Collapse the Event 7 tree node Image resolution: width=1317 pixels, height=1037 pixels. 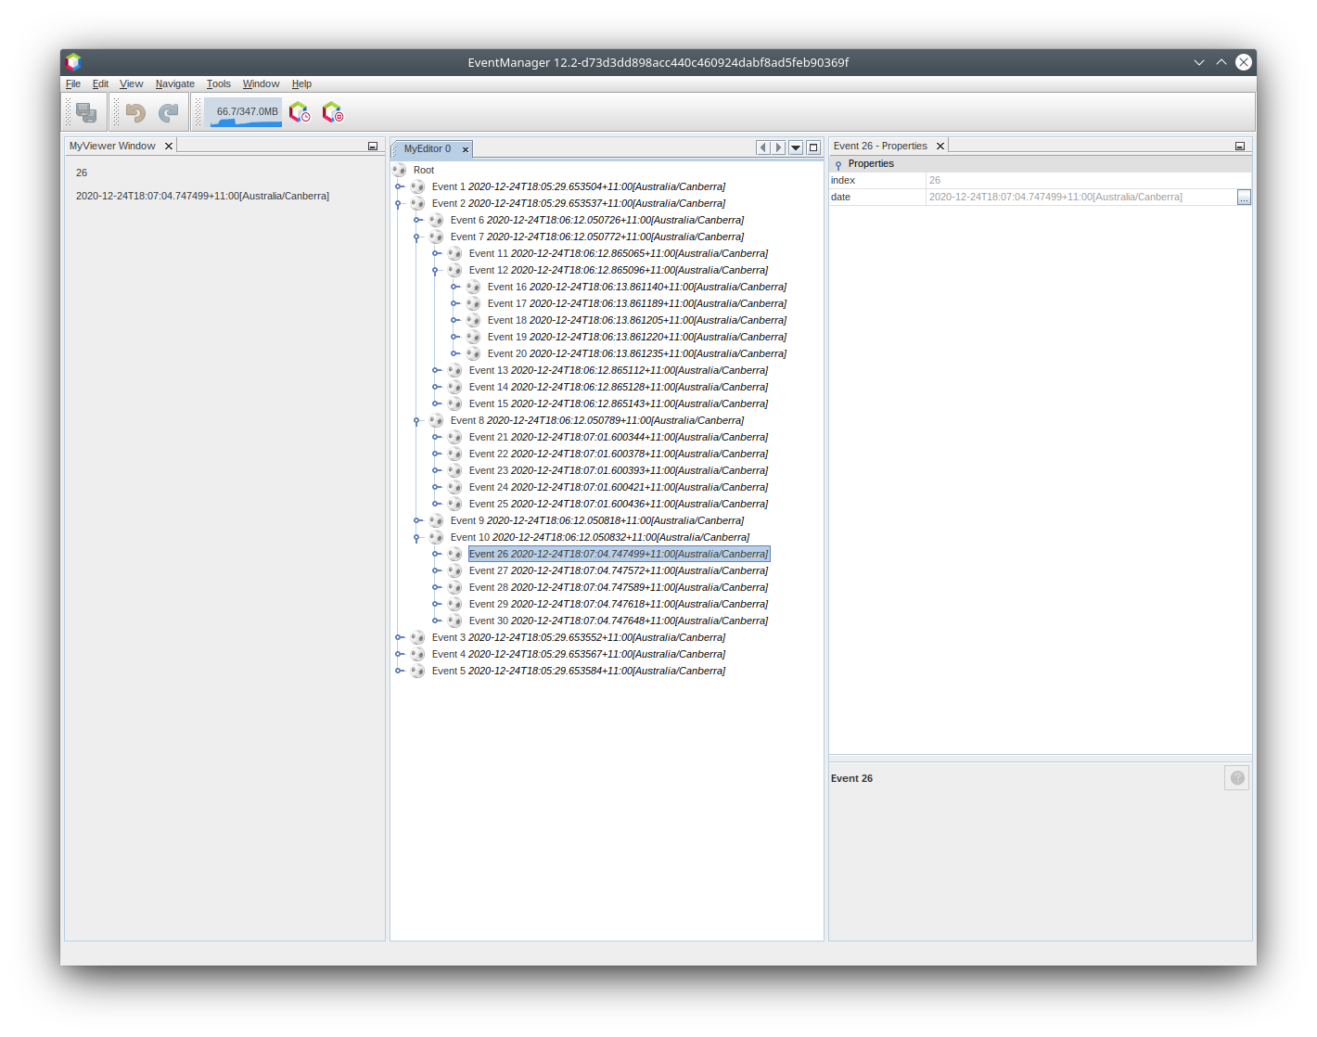pos(416,237)
